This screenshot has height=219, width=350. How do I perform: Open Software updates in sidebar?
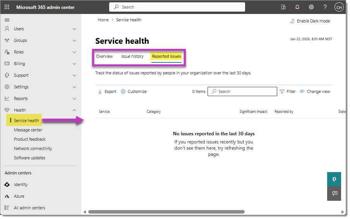pyautogui.click(x=29, y=158)
